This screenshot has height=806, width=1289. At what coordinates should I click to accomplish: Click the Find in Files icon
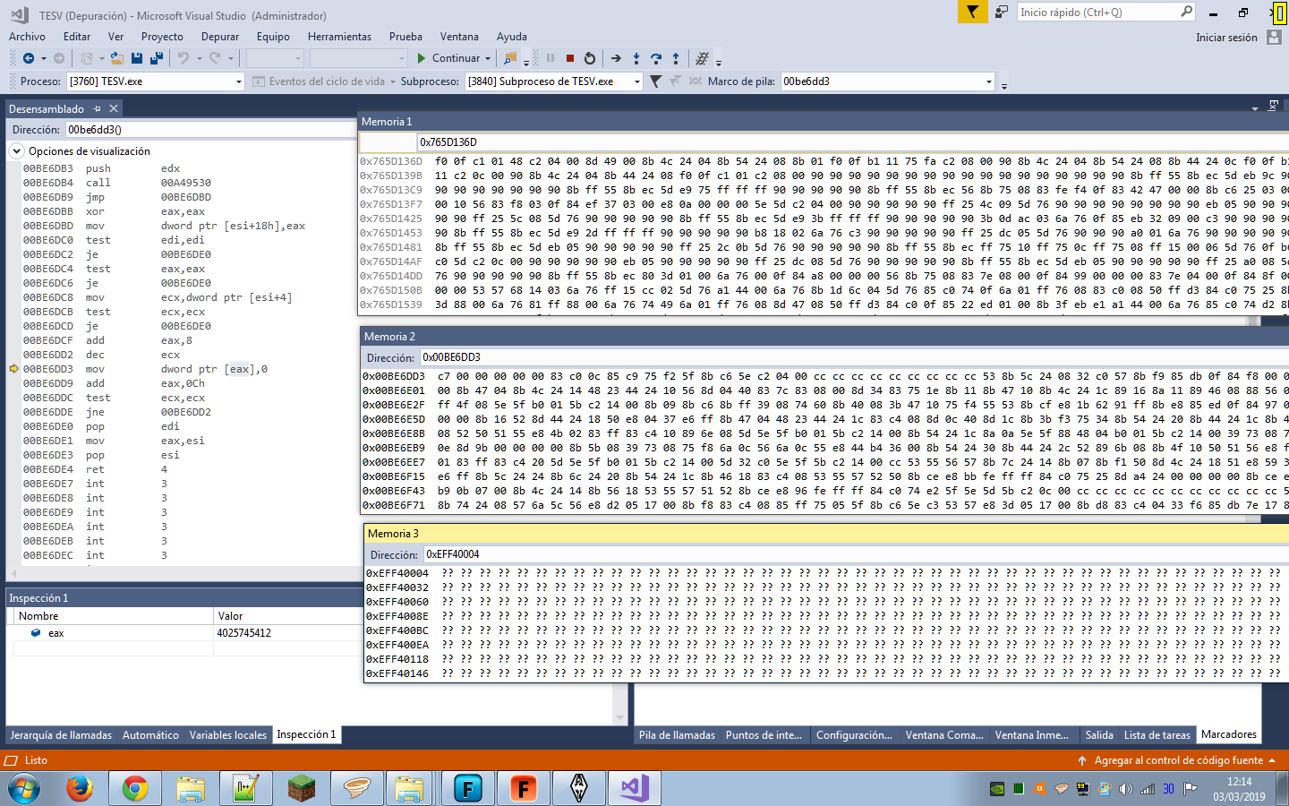click(510, 58)
